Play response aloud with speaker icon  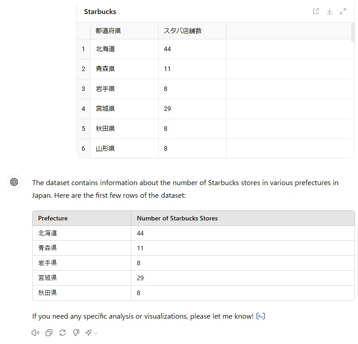click(35, 333)
